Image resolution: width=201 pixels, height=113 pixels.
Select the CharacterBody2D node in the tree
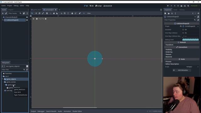[11, 17]
